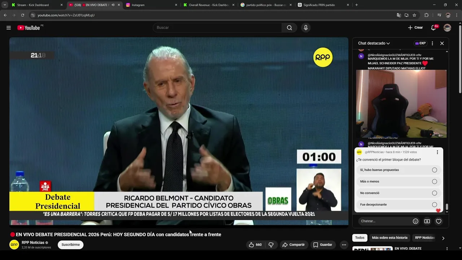Image resolution: width=462 pixels, height=260 pixels.
Task: Open RPP Noticias channel avatar
Action: coord(14,245)
